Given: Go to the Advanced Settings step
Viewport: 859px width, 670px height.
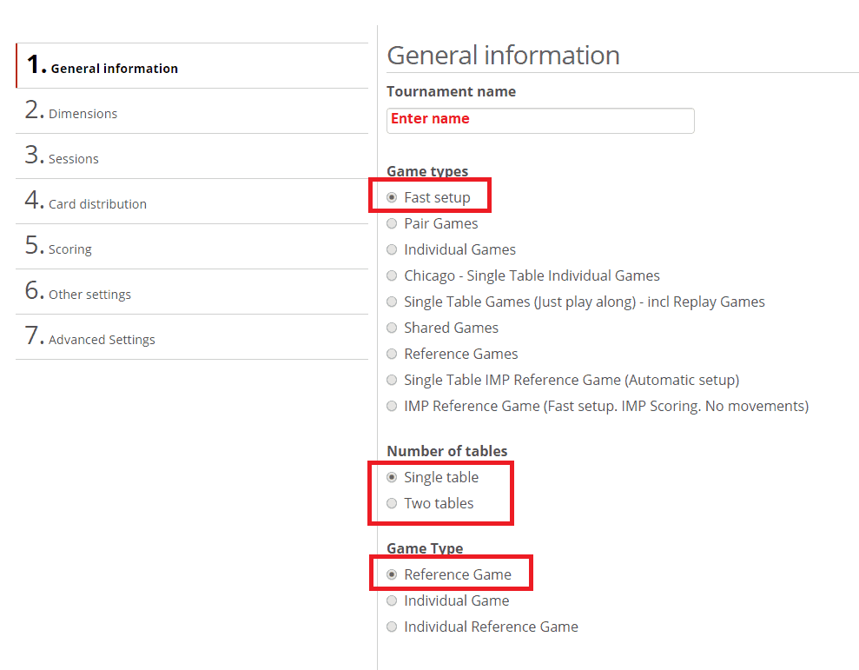Looking at the screenshot, I should pos(102,339).
